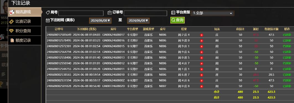294x103 pixels.
Task: Play video for order 240608012585649
Action: click(x=202, y=35)
